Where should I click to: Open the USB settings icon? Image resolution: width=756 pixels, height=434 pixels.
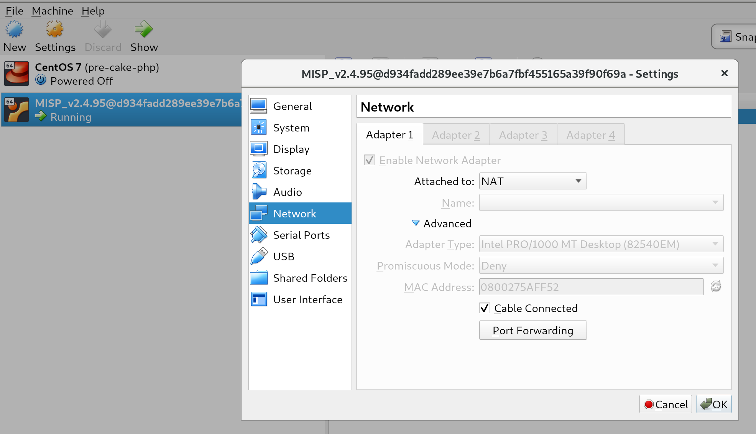coord(259,256)
